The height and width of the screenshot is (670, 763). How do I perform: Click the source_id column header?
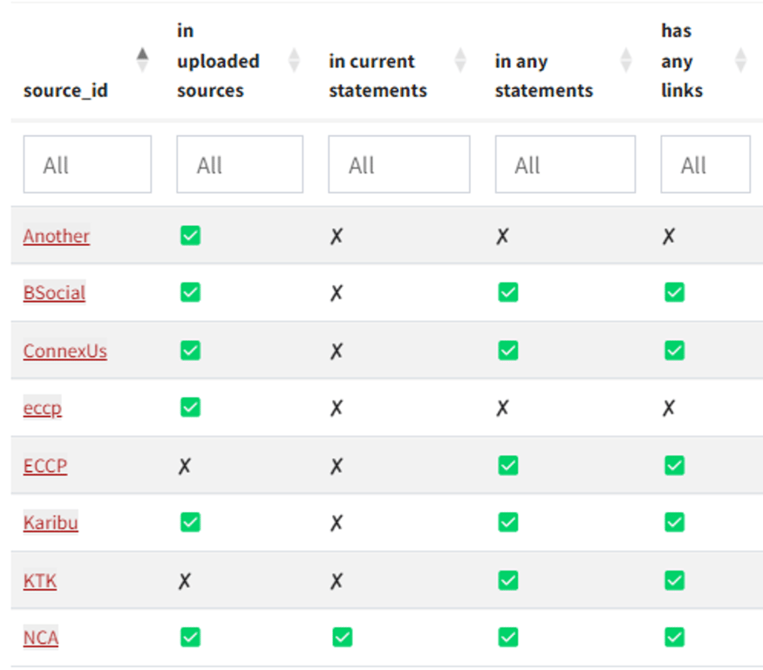[65, 90]
